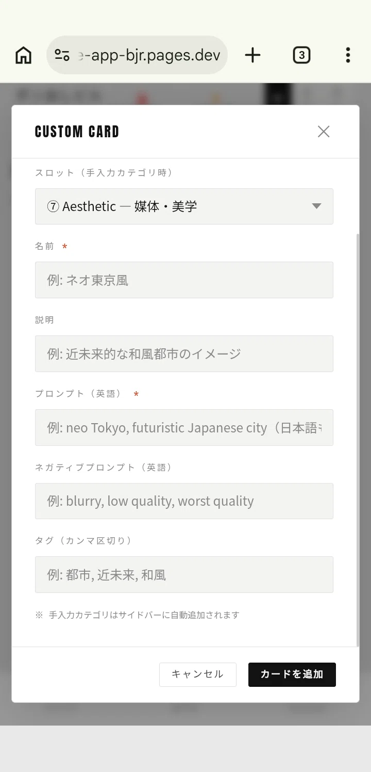Click into the プロンプト（英語） neo Tokyo field

[184, 427]
